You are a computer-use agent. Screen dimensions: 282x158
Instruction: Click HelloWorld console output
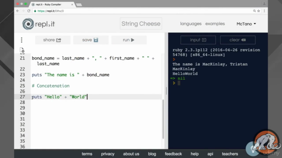[185, 74]
